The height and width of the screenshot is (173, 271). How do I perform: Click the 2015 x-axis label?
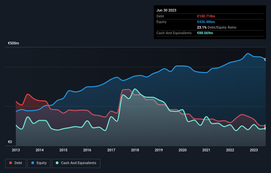point(63,150)
